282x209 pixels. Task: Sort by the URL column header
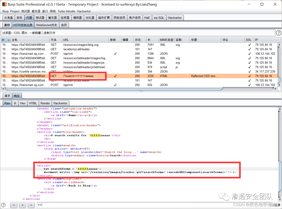[x=85, y=40]
